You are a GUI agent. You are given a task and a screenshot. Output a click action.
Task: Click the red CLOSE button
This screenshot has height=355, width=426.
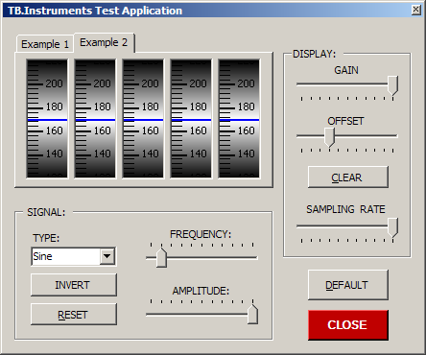point(348,325)
